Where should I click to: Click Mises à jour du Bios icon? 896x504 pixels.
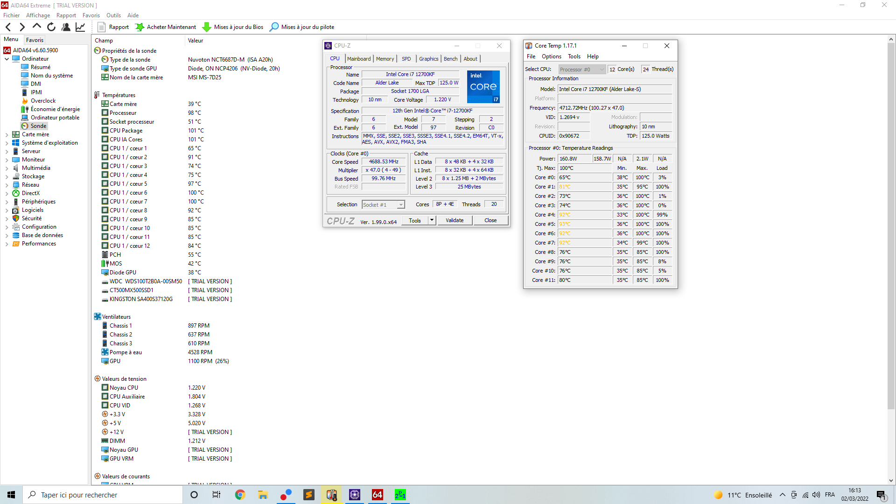click(206, 27)
